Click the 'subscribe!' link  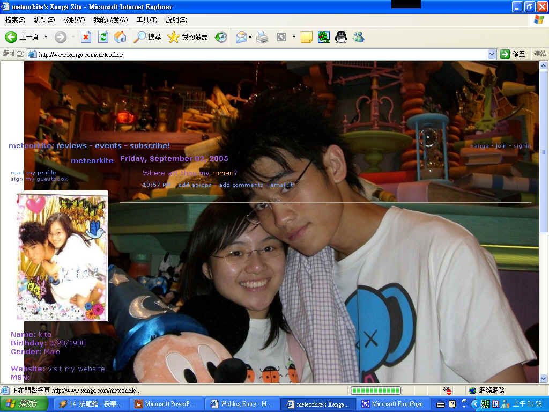150,146
